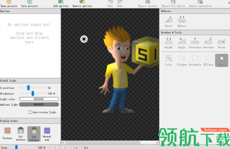
Task: Click the Display modes panel header
Action: click(x=31, y=121)
